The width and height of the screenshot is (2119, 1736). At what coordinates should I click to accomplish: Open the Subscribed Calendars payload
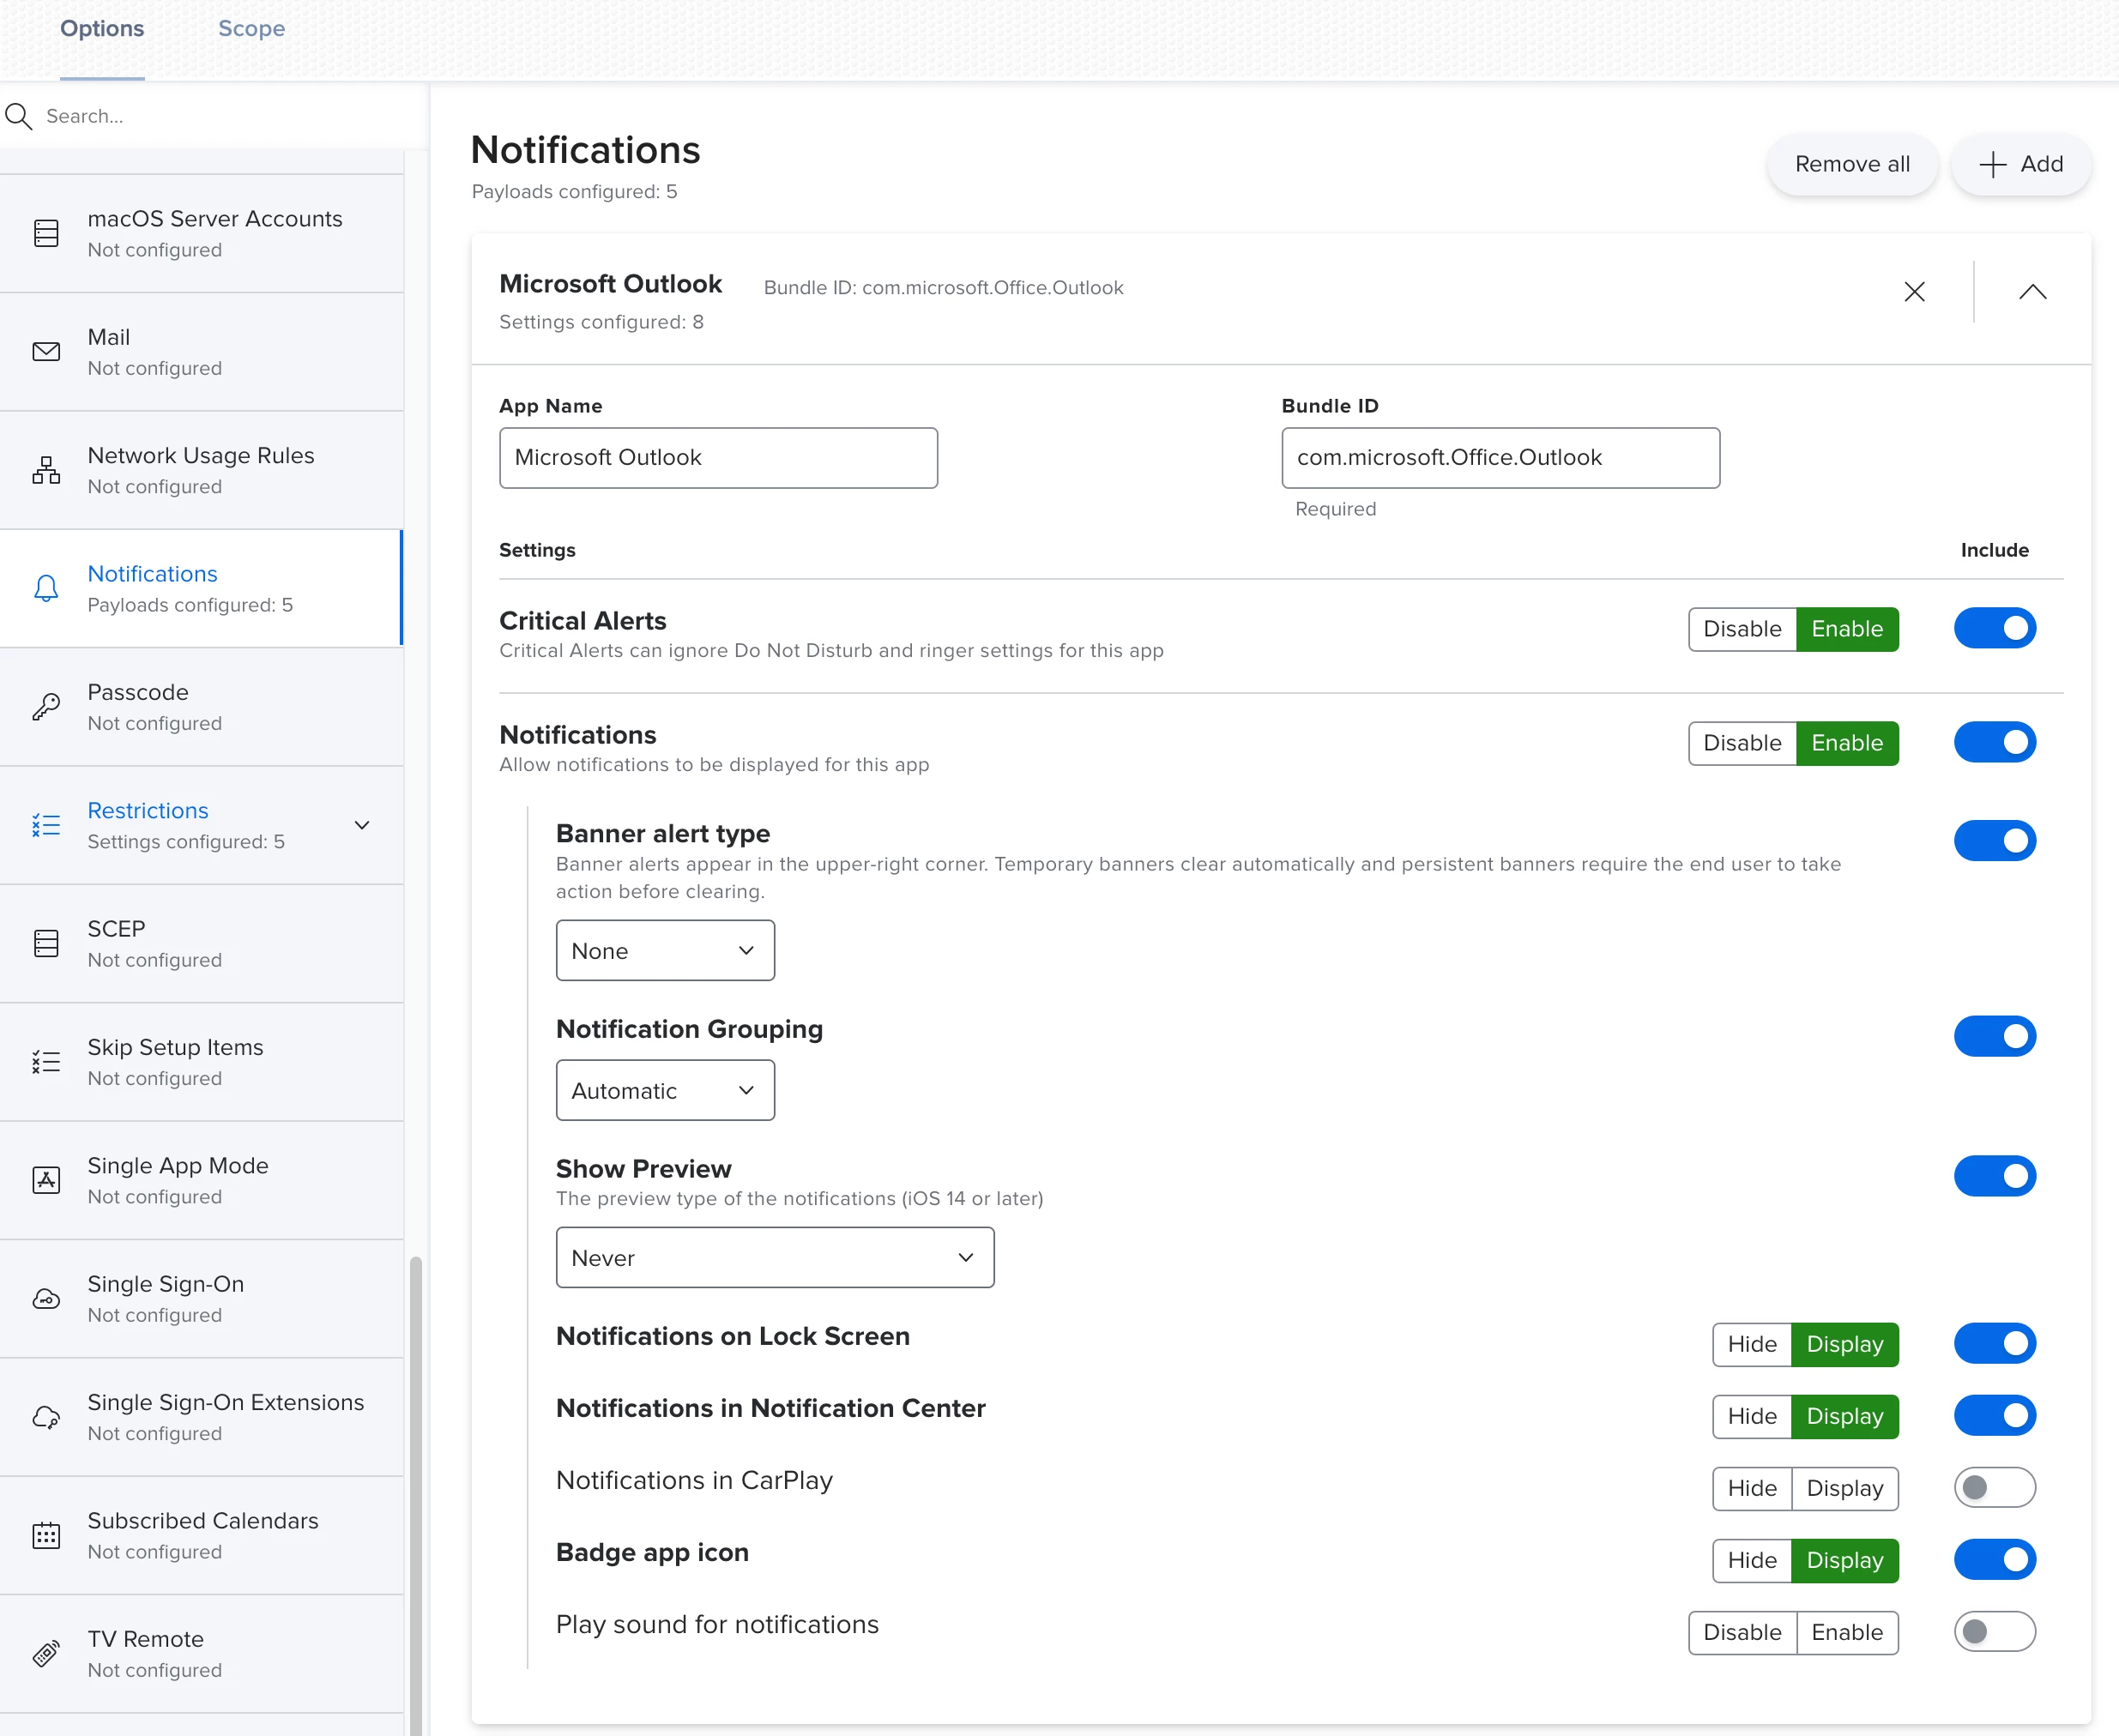tap(201, 1535)
